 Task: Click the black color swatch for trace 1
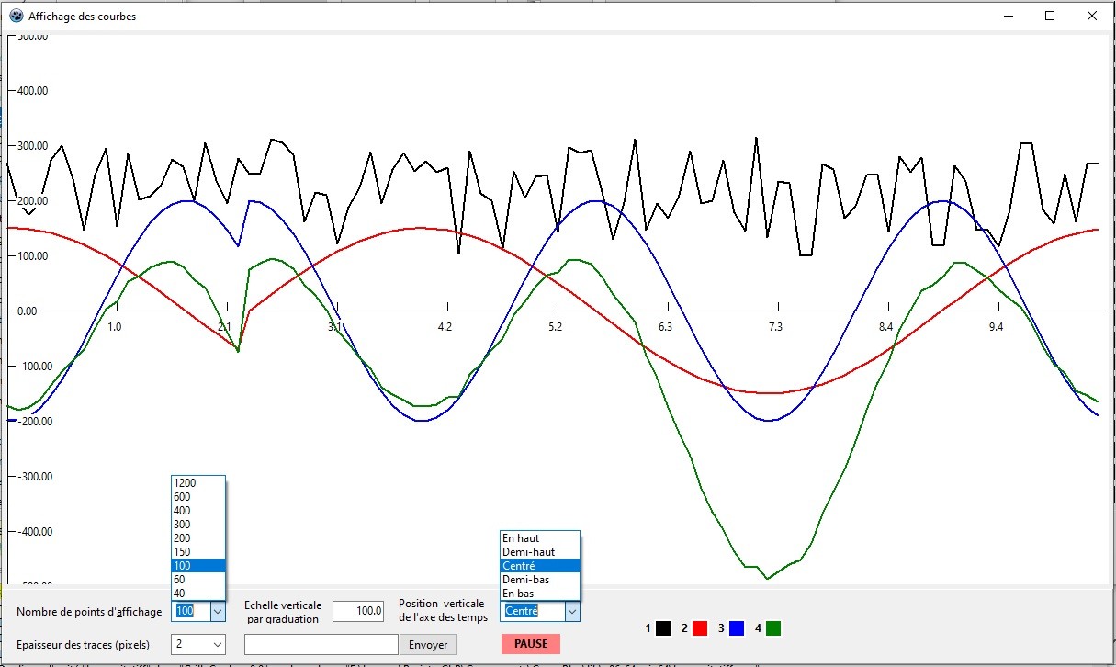tap(663, 628)
